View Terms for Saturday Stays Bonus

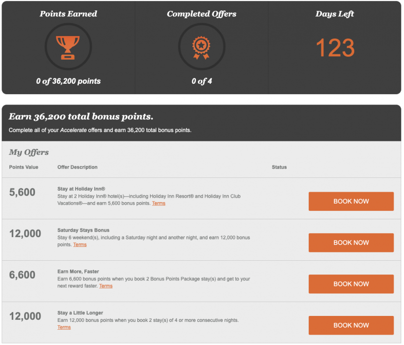pos(80,245)
